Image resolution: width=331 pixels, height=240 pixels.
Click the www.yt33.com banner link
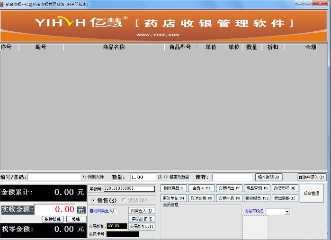click(158, 35)
